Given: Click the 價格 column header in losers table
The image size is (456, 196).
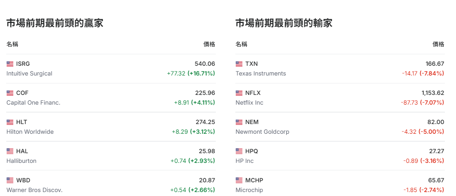Looking at the screenshot, I should coord(438,44).
